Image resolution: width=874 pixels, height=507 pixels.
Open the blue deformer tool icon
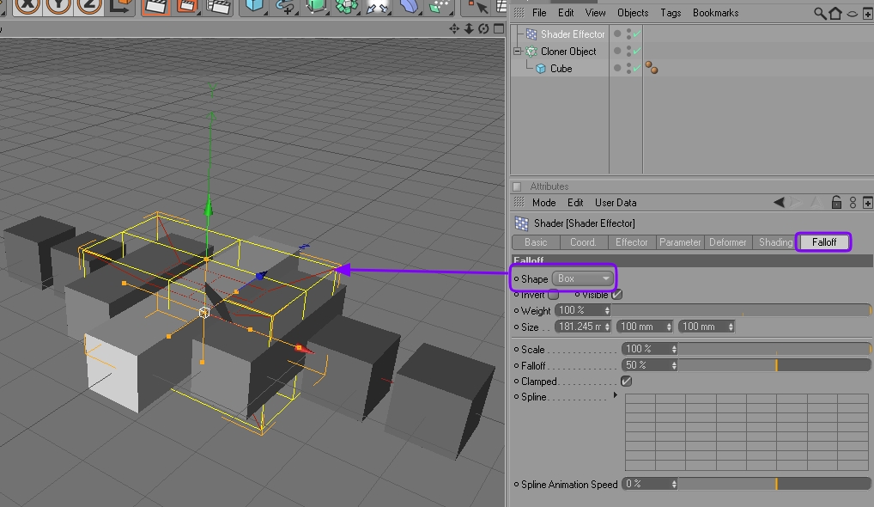[x=409, y=6]
